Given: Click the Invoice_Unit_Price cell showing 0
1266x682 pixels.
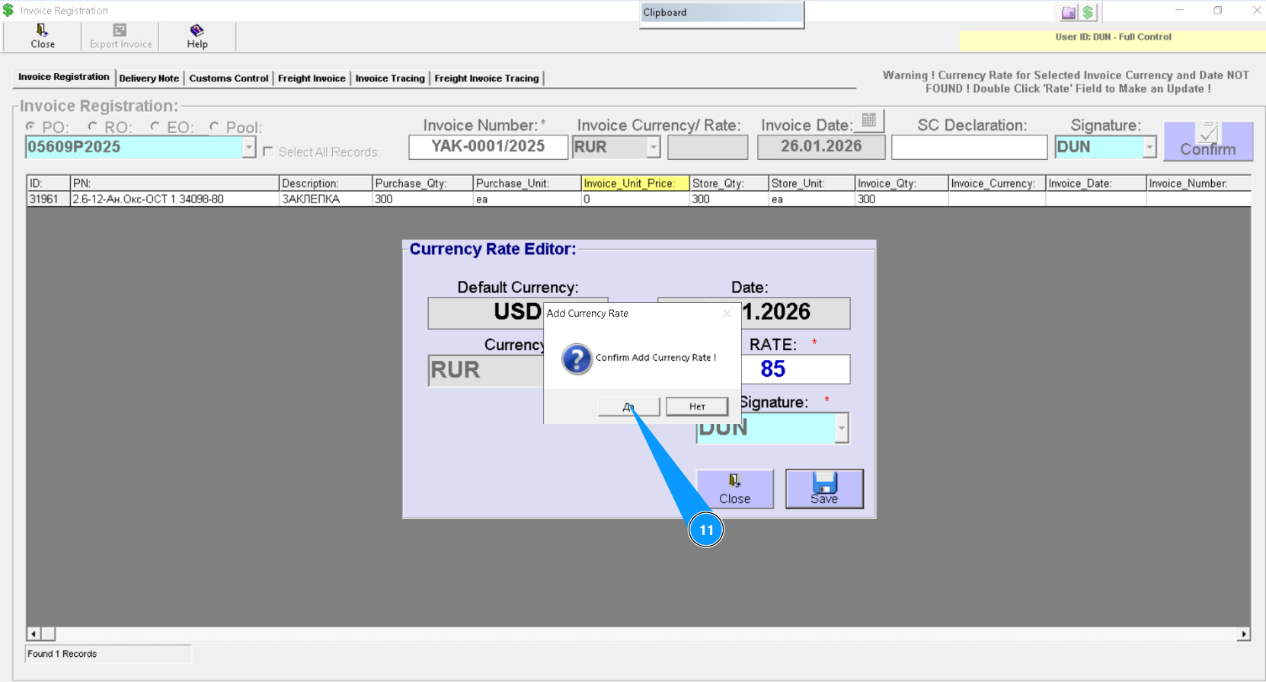Looking at the screenshot, I should point(635,199).
